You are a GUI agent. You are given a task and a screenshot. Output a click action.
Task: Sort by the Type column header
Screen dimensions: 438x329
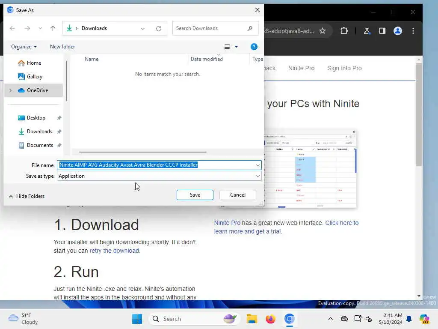[257, 59]
